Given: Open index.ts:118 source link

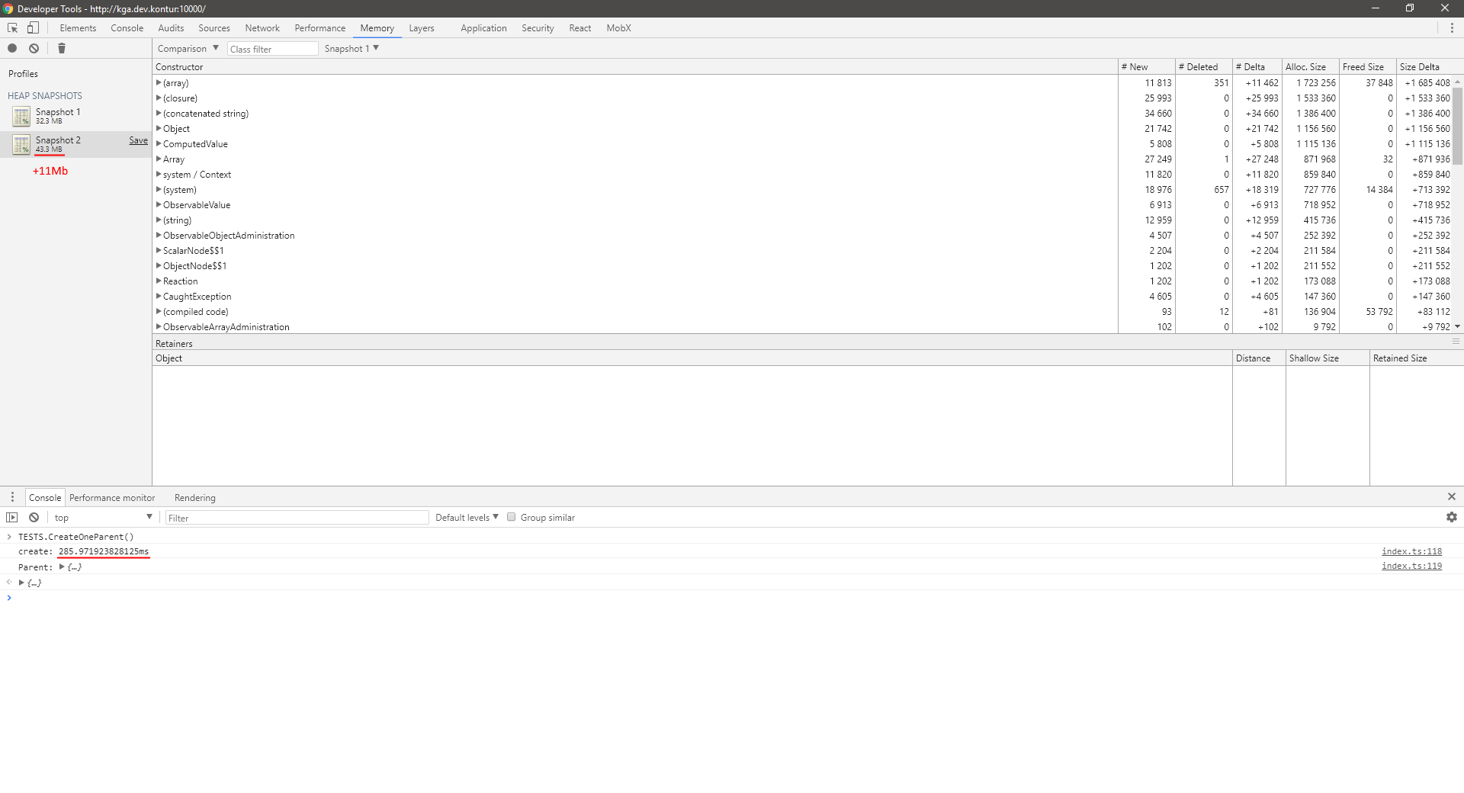Looking at the screenshot, I should click(1411, 551).
